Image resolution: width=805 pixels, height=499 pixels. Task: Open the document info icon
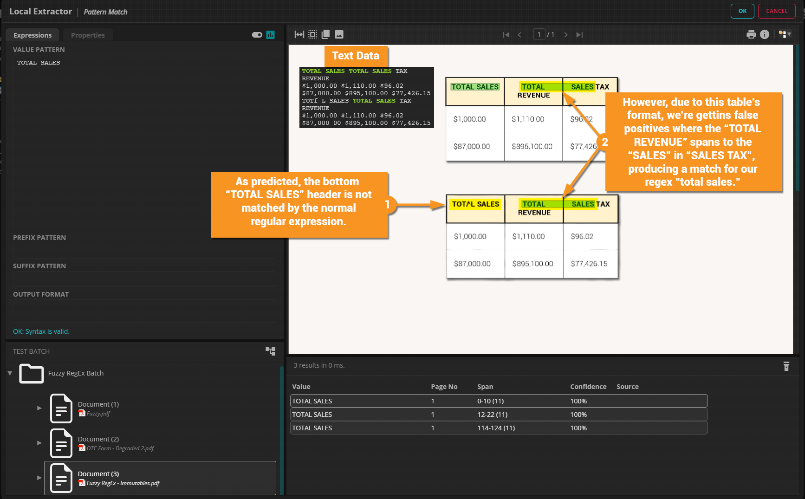tap(765, 34)
